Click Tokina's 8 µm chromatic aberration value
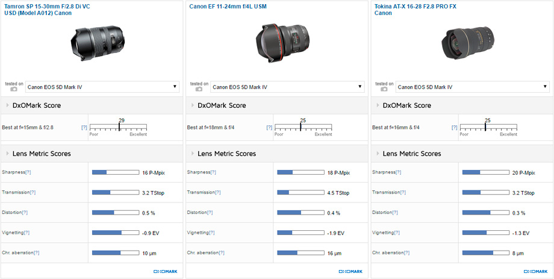 click(518, 254)
